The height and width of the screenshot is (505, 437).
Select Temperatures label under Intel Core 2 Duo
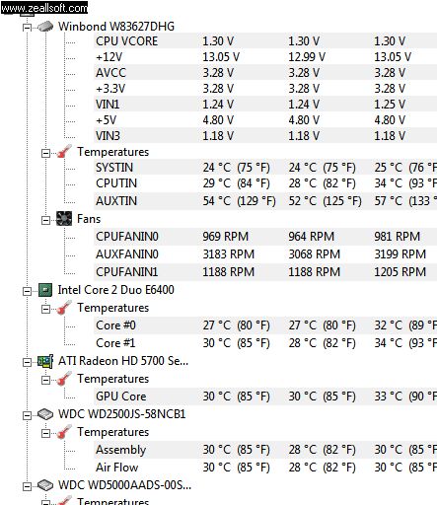click(x=112, y=308)
